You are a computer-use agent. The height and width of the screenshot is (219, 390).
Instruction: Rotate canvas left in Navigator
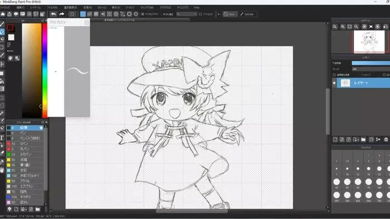coord(364,27)
